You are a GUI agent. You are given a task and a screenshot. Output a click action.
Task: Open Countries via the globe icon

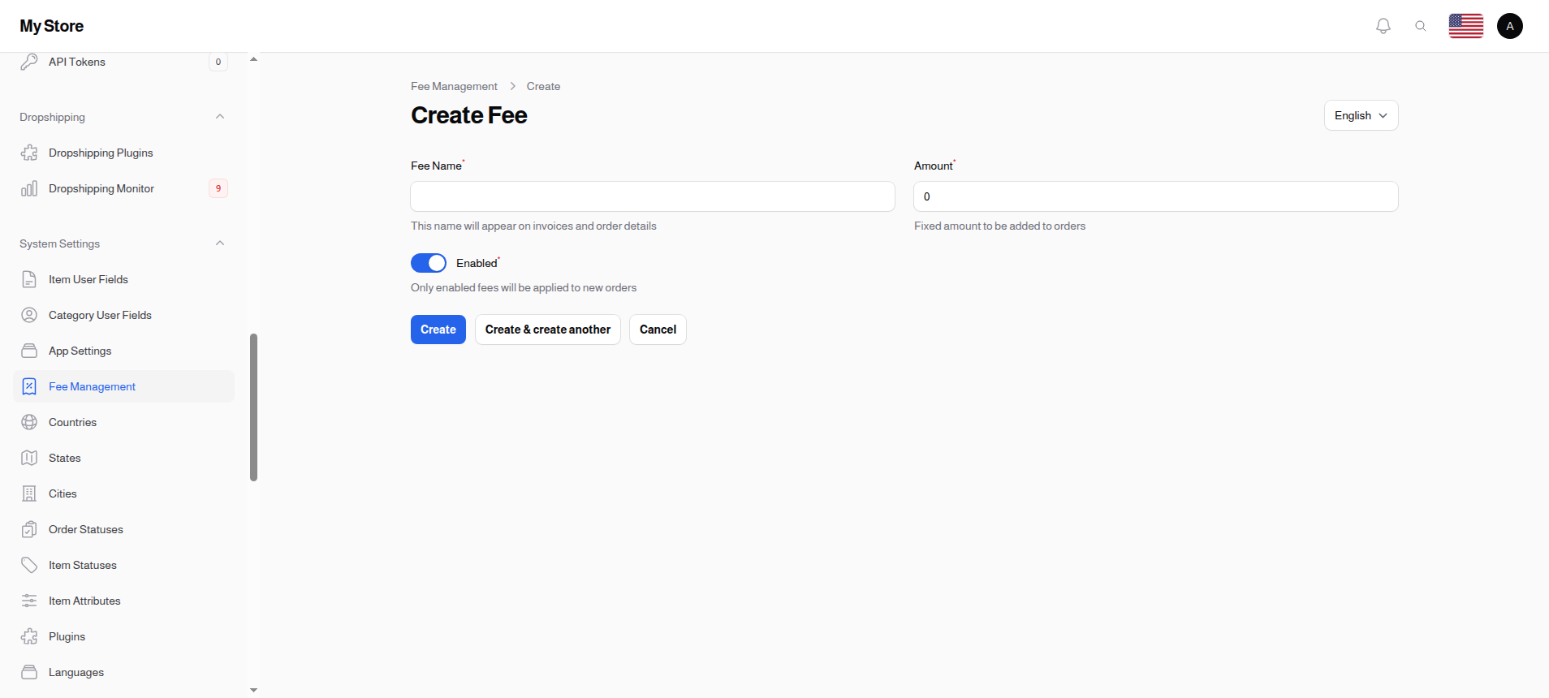[29, 422]
